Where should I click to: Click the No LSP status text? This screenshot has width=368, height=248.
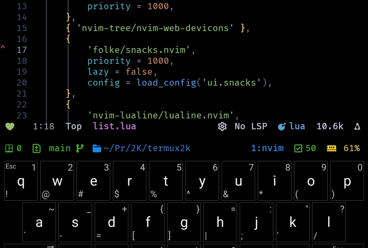(251, 127)
